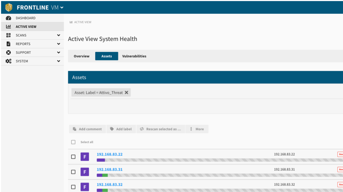Click the severity bar under 192.168.83.31
This screenshot has height=192, width=343.
pyautogui.click(x=220, y=175)
